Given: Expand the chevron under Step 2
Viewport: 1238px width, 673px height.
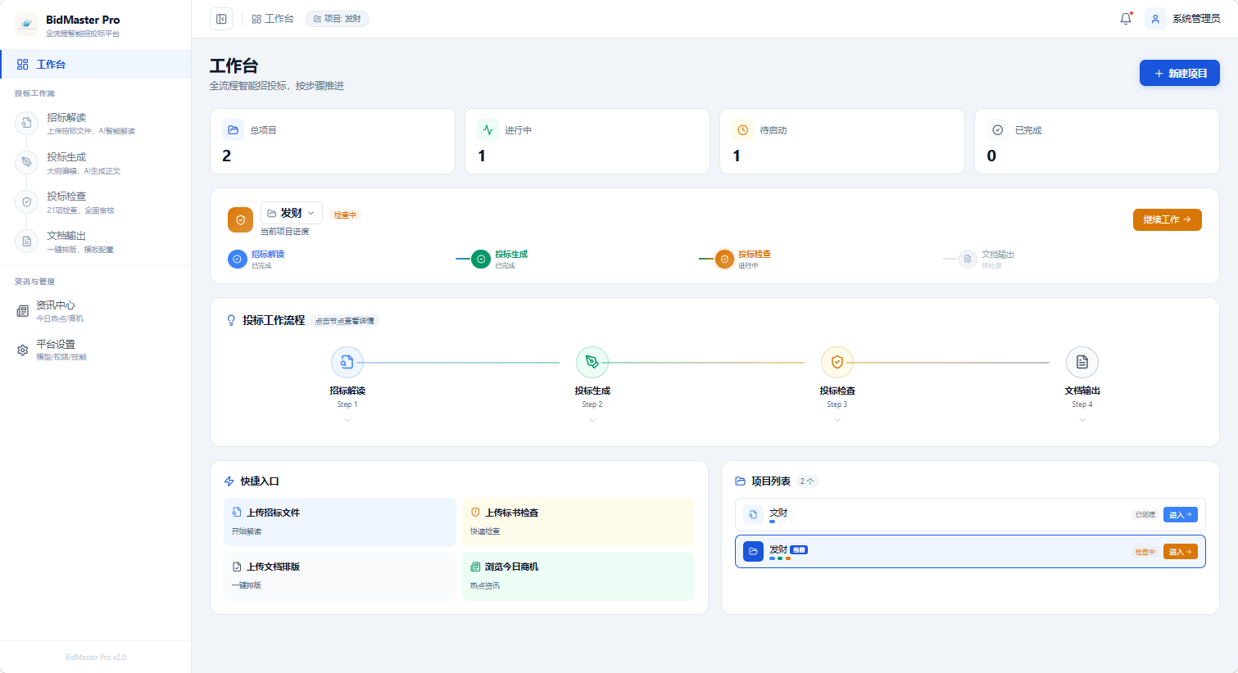Looking at the screenshot, I should [592, 420].
